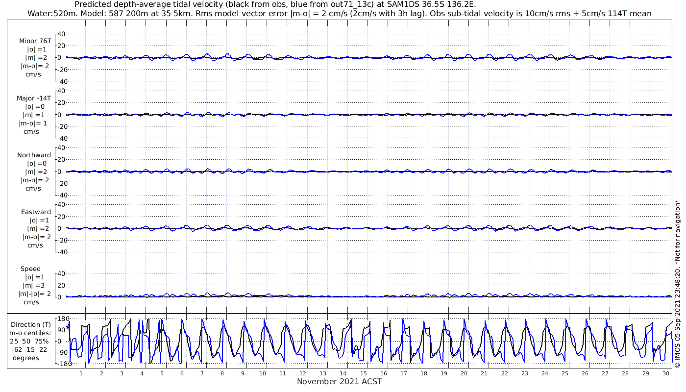Click '|m-o|= 1' in the Major -14T panel

click(x=33, y=123)
